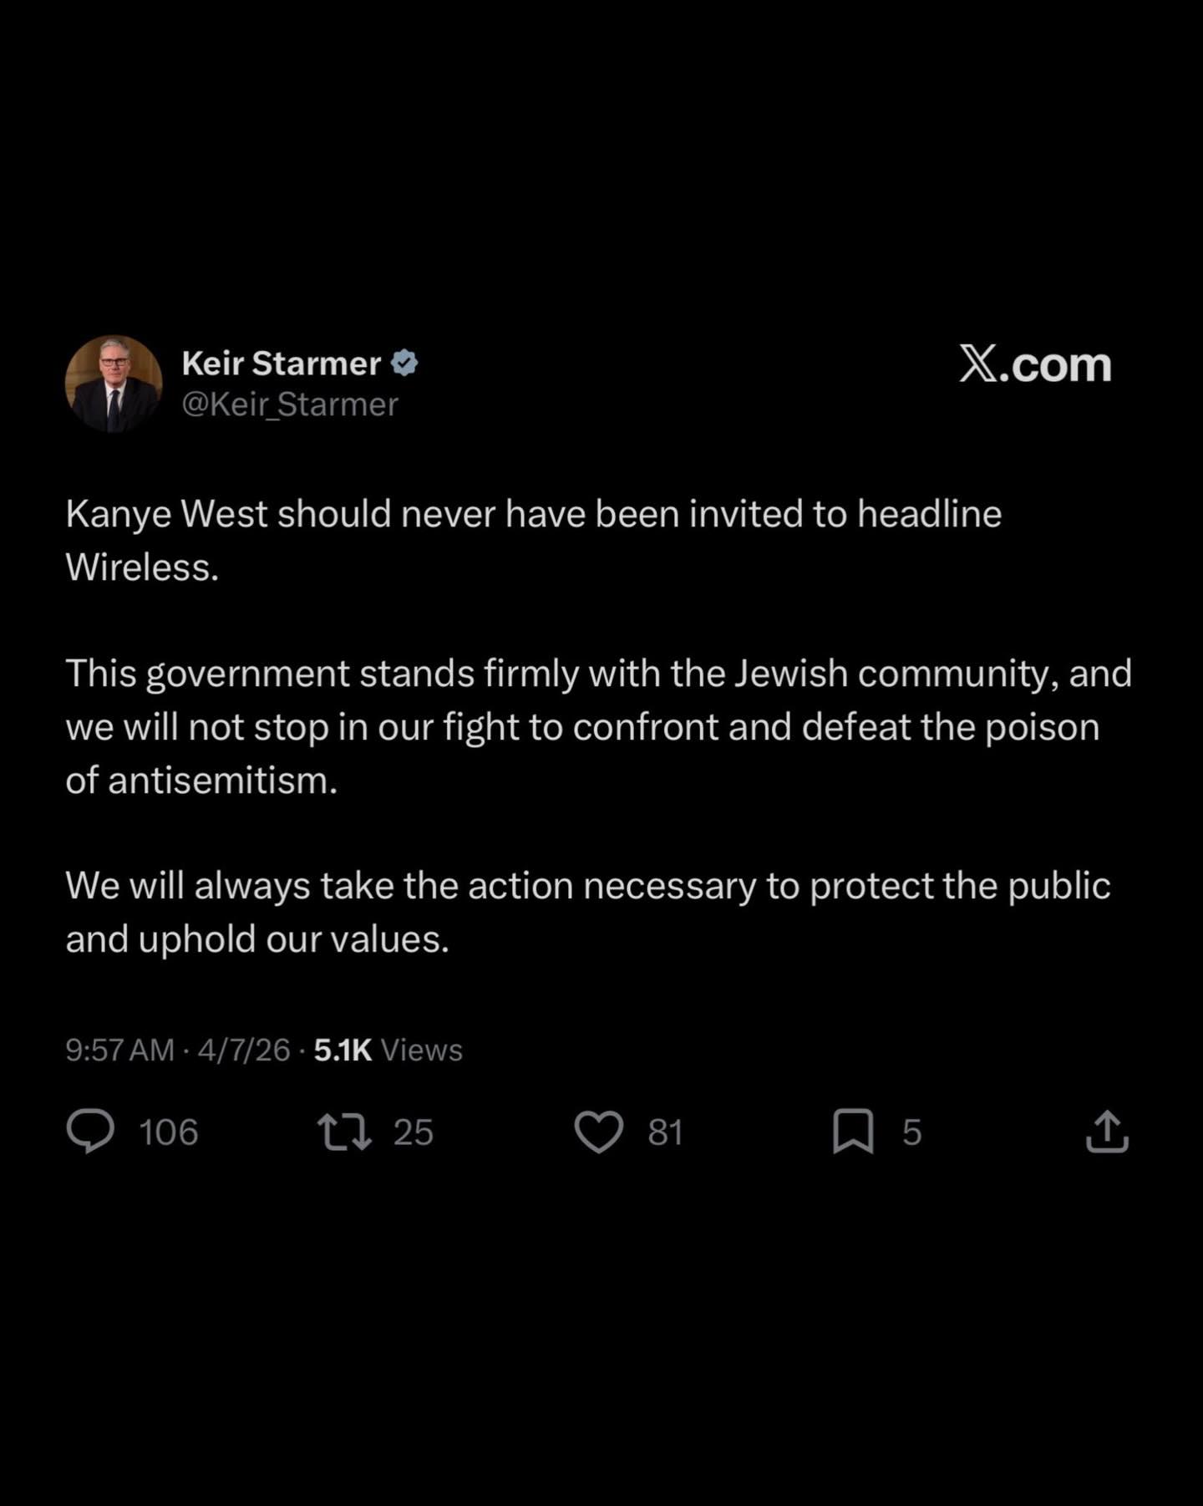Screen dimensions: 1203x1506
Task: Open the reply comment icon
Action: tap(90, 1132)
